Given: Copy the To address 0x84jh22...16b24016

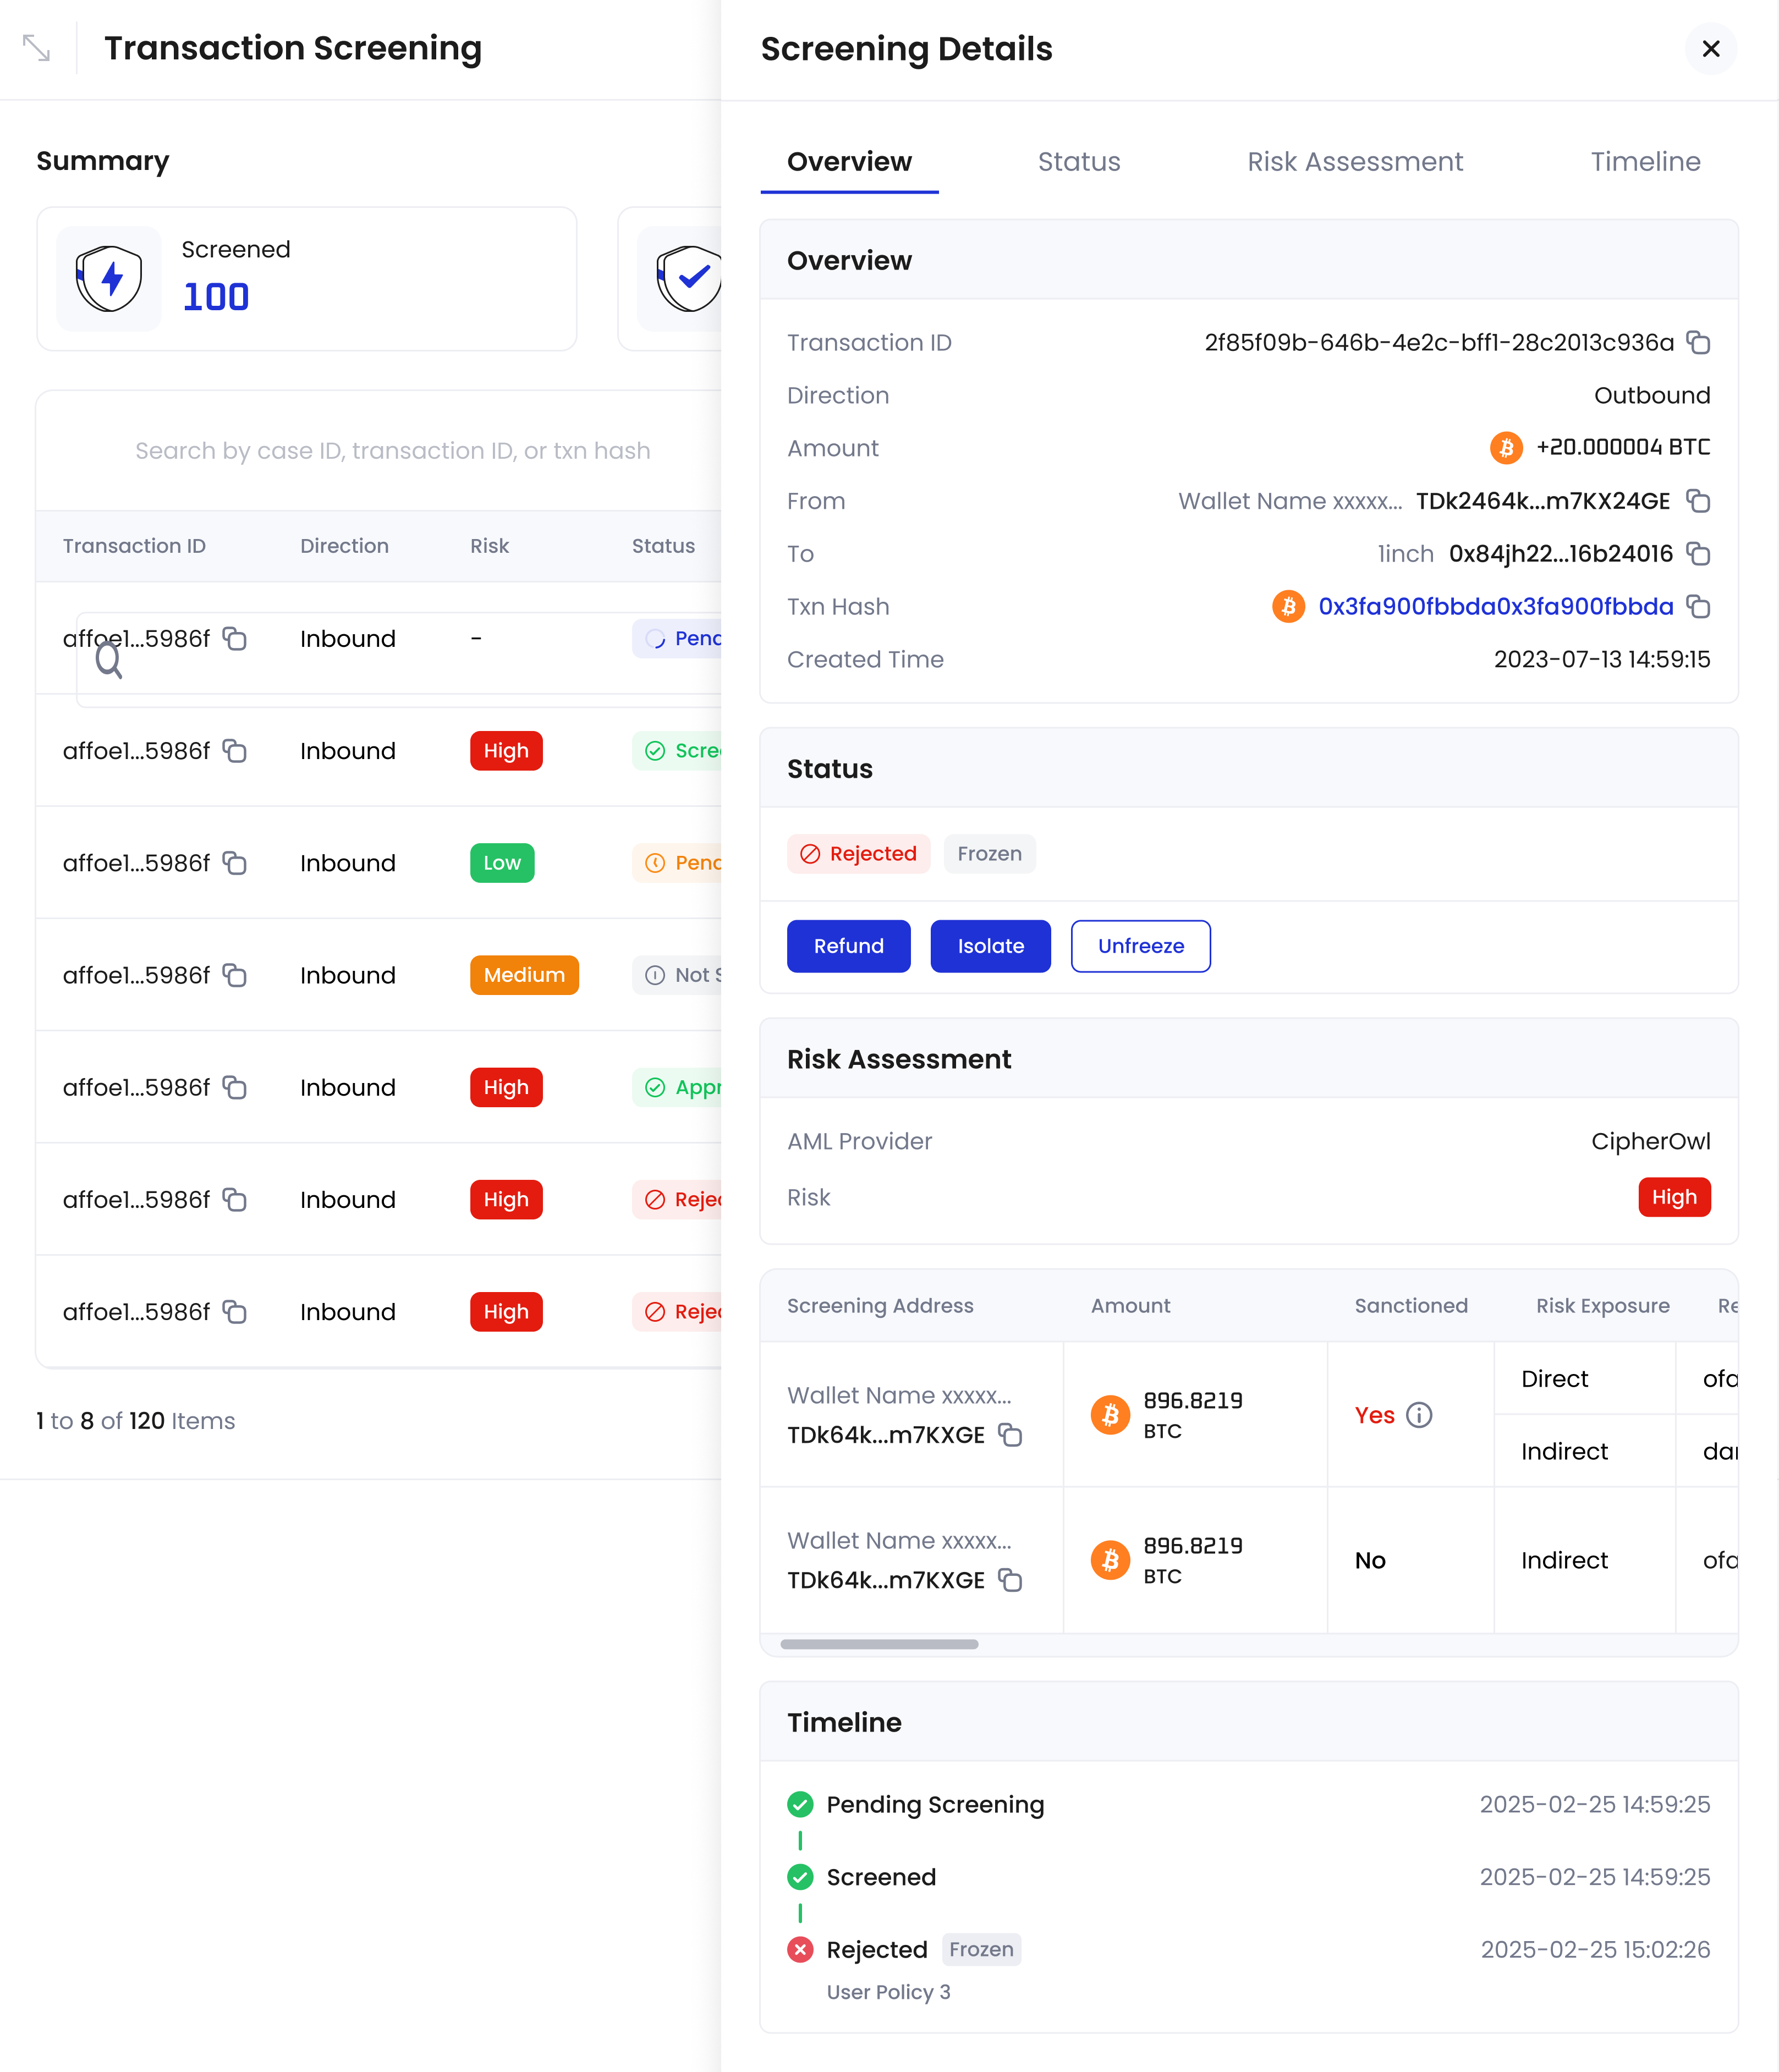Looking at the screenshot, I should pyautogui.click(x=1700, y=554).
